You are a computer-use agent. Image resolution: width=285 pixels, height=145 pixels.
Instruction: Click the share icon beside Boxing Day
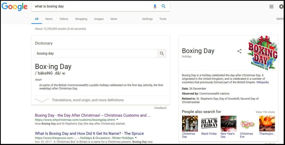pyautogui.click(x=239, y=51)
